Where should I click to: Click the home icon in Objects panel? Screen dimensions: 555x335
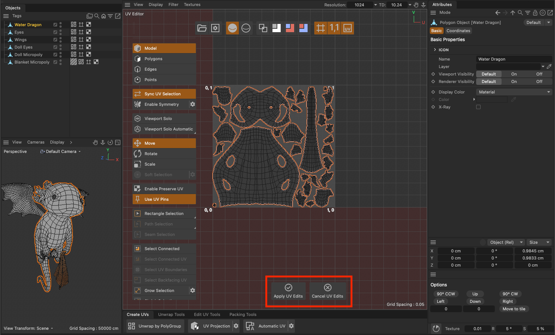(104, 16)
